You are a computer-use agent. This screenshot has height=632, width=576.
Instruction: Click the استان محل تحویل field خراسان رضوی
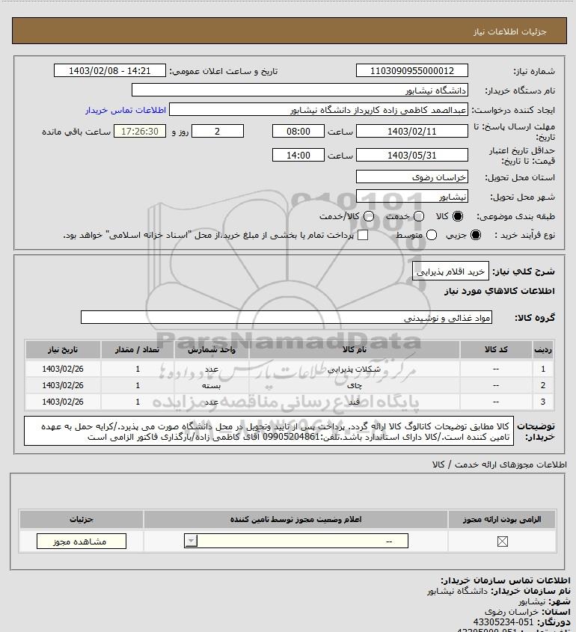click(412, 177)
